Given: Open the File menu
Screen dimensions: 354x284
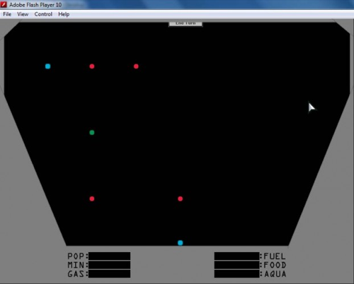Looking at the screenshot, I should click(x=7, y=14).
